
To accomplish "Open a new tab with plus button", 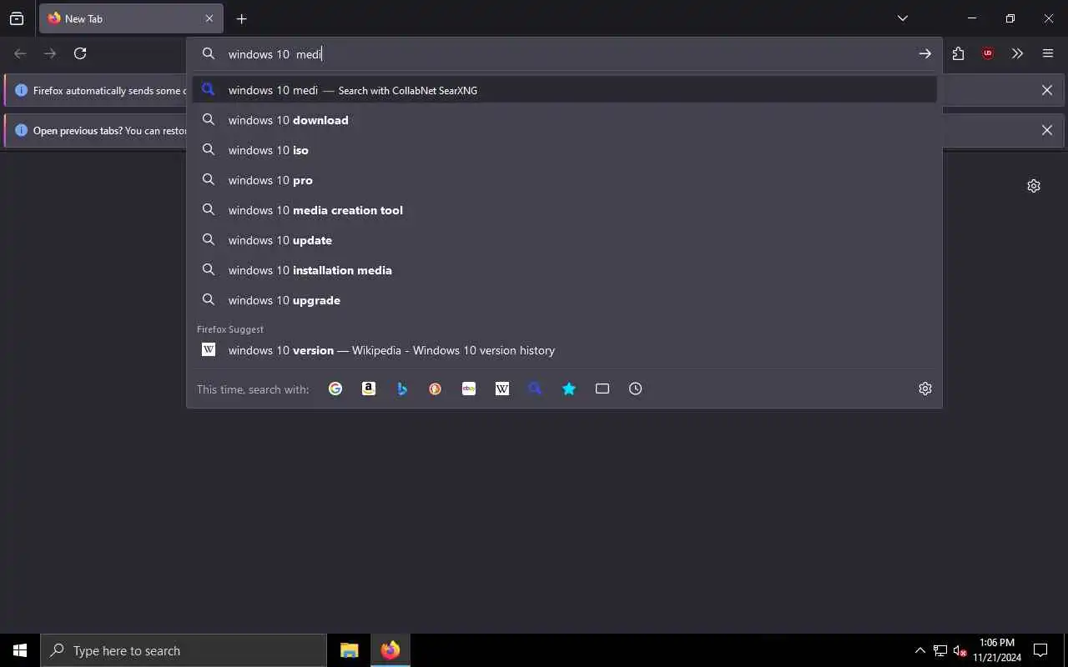I will click(x=241, y=18).
